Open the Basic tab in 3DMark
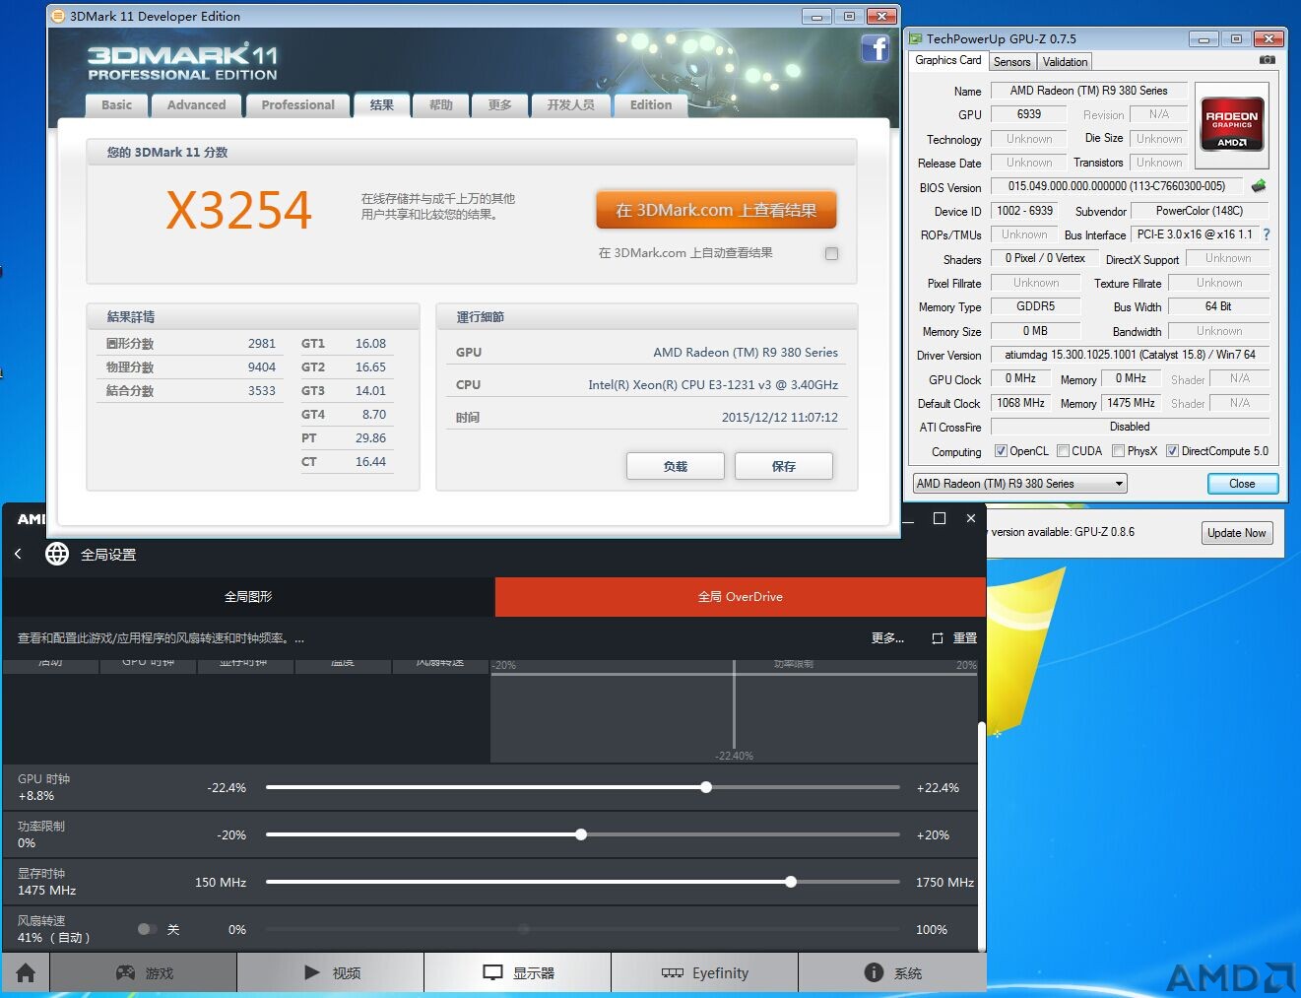The image size is (1301, 998). (x=116, y=105)
